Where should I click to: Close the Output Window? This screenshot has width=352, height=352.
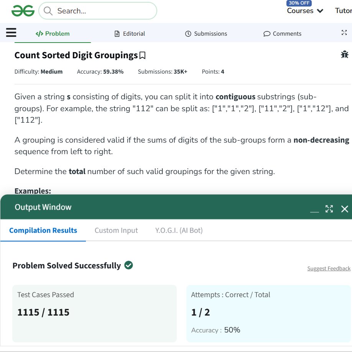(345, 209)
